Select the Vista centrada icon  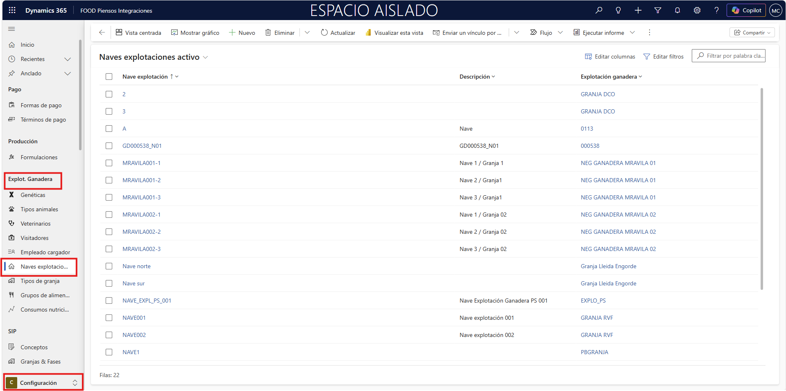click(118, 32)
